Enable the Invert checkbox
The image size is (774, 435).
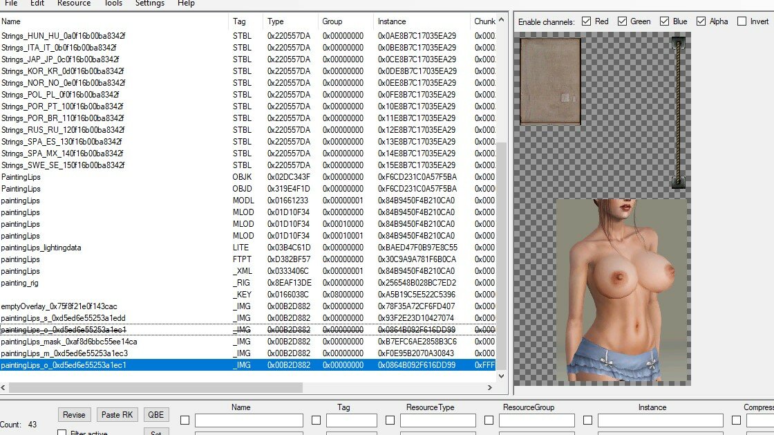click(x=742, y=21)
